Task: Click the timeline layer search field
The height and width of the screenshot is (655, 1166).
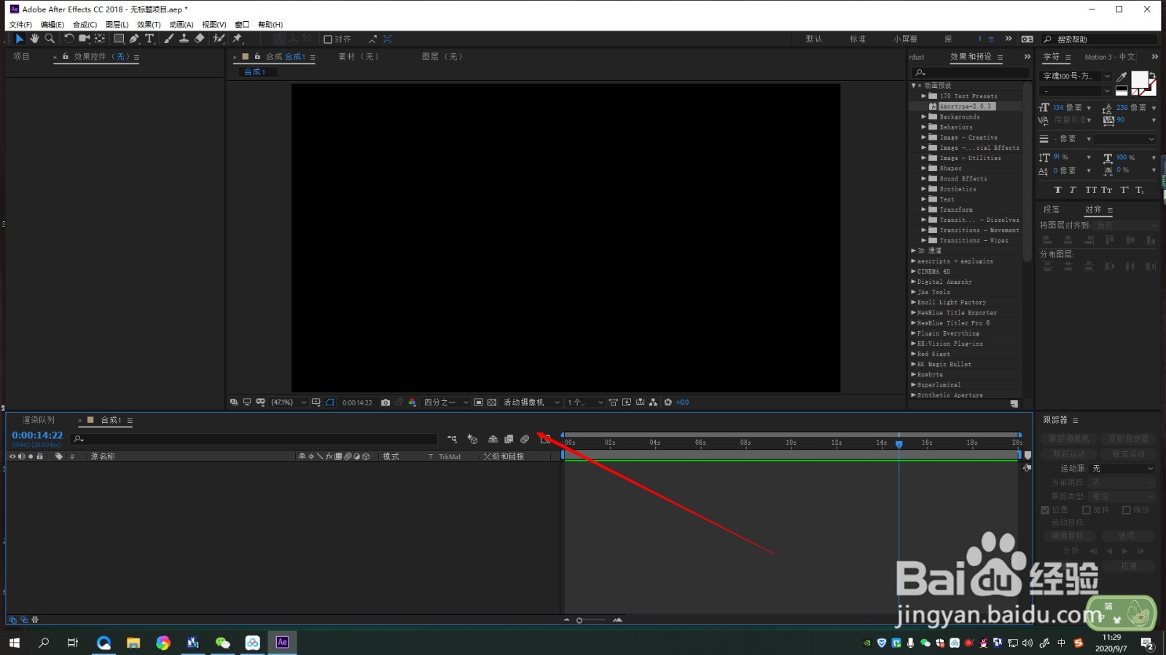Action: (x=255, y=439)
